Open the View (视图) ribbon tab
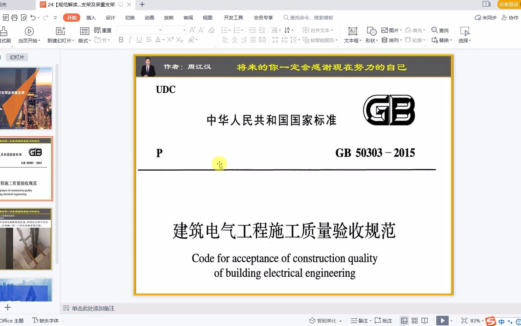521x326 pixels. (207, 18)
